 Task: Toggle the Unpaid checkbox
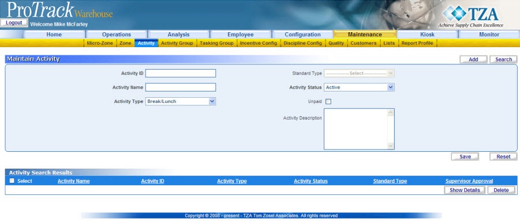(328, 101)
